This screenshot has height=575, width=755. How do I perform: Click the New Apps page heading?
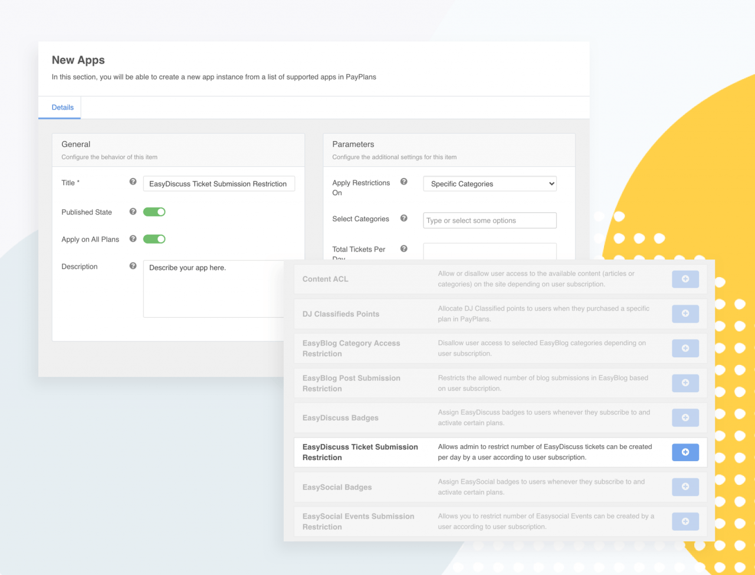[x=78, y=60]
